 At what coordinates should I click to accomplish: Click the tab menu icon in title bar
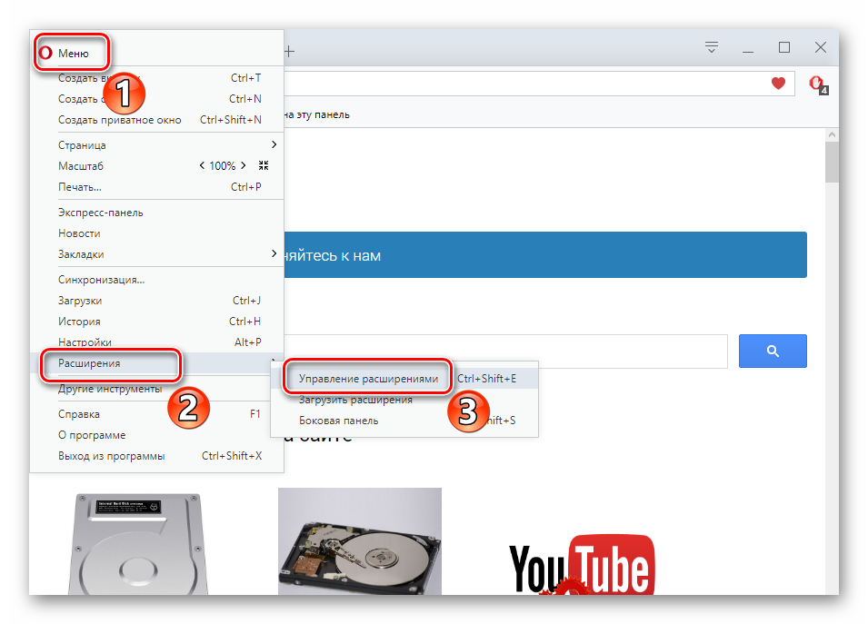pyautogui.click(x=712, y=47)
